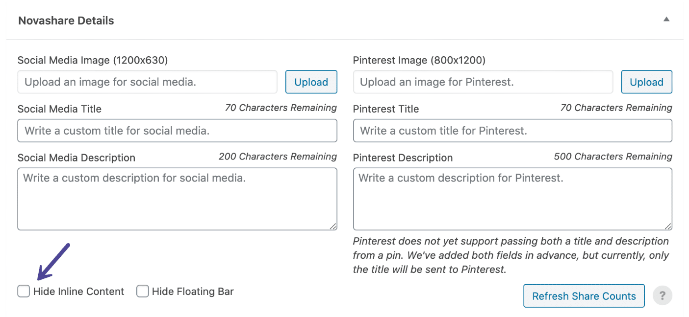Image resolution: width=689 pixels, height=317 pixels.
Task: Click the Pinterest image upload field
Action: click(x=483, y=82)
